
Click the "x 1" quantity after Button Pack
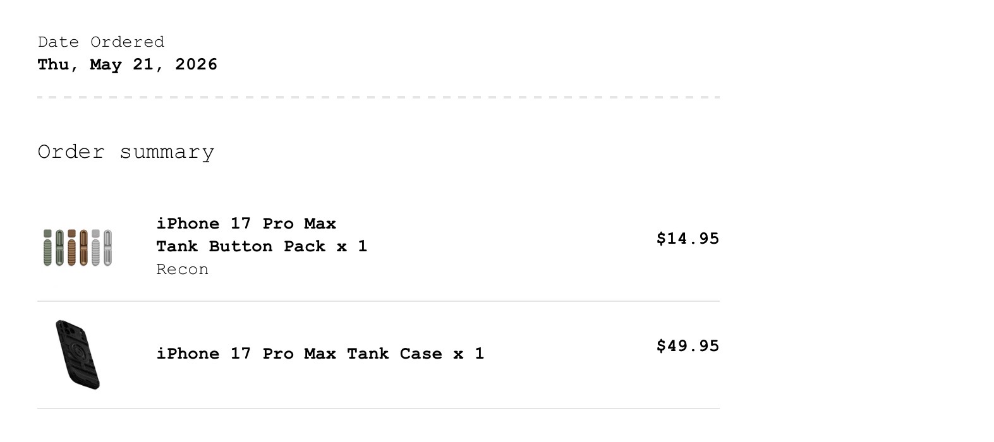point(352,246)
